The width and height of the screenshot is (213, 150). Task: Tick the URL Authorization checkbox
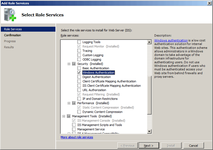79,90
